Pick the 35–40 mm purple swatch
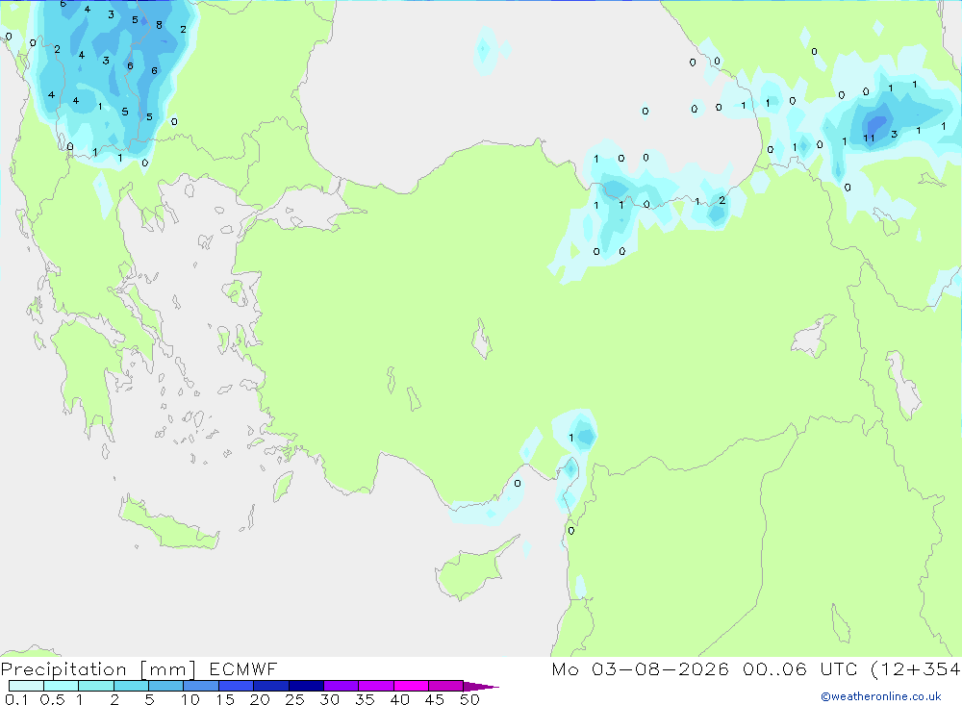The width and height of the screenshot is (962, 705). click(x=375, y=686)
